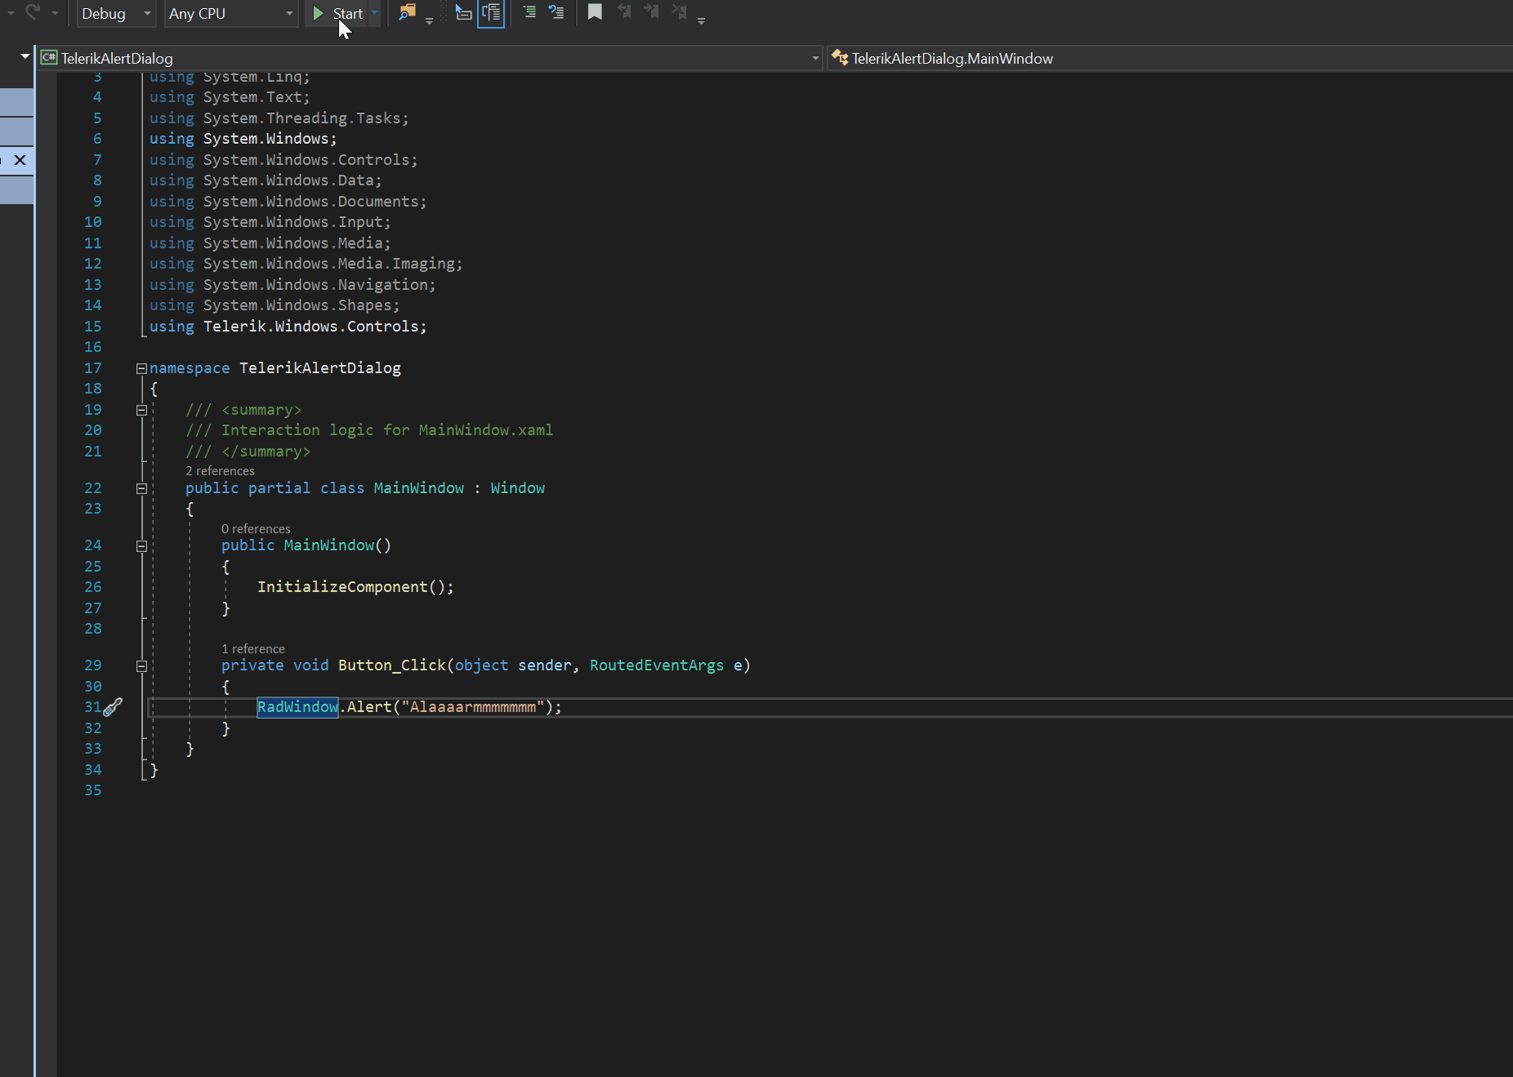Click the toggle bookmark icon
Screen dimensions: 1513x1077
[595, 12]
